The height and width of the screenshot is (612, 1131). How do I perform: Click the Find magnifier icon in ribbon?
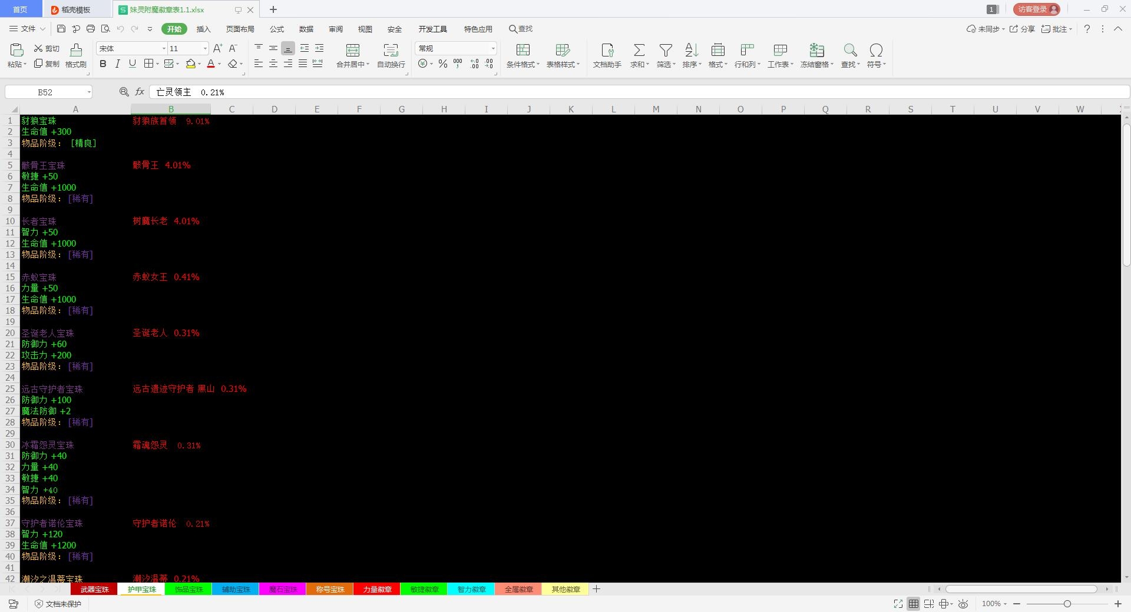(x=850, y=50)
